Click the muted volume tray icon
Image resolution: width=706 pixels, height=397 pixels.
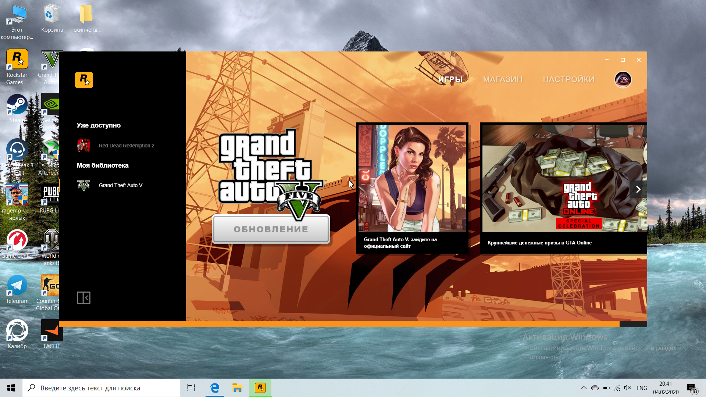[628, 388]
